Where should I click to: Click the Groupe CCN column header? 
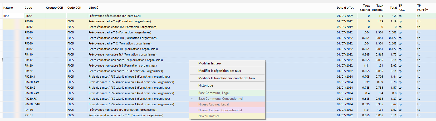tap(55, 8)
